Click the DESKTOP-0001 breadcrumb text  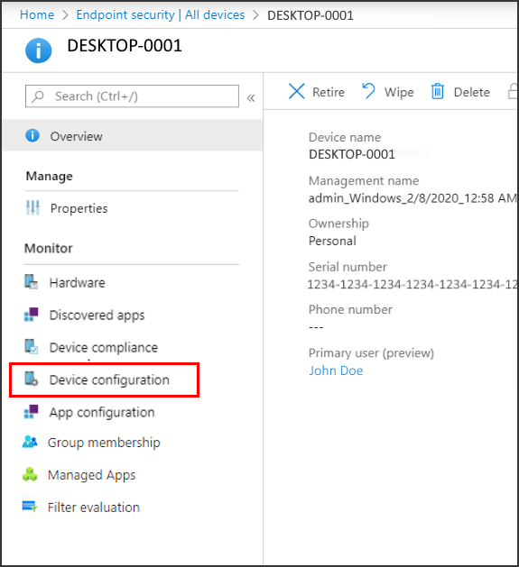[x=310, y=15]
